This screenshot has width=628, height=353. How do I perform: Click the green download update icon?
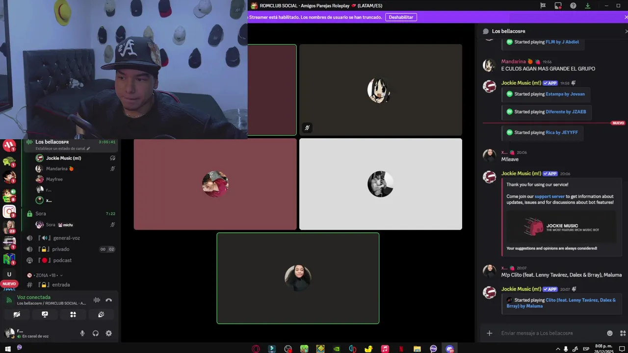[588, 5]
